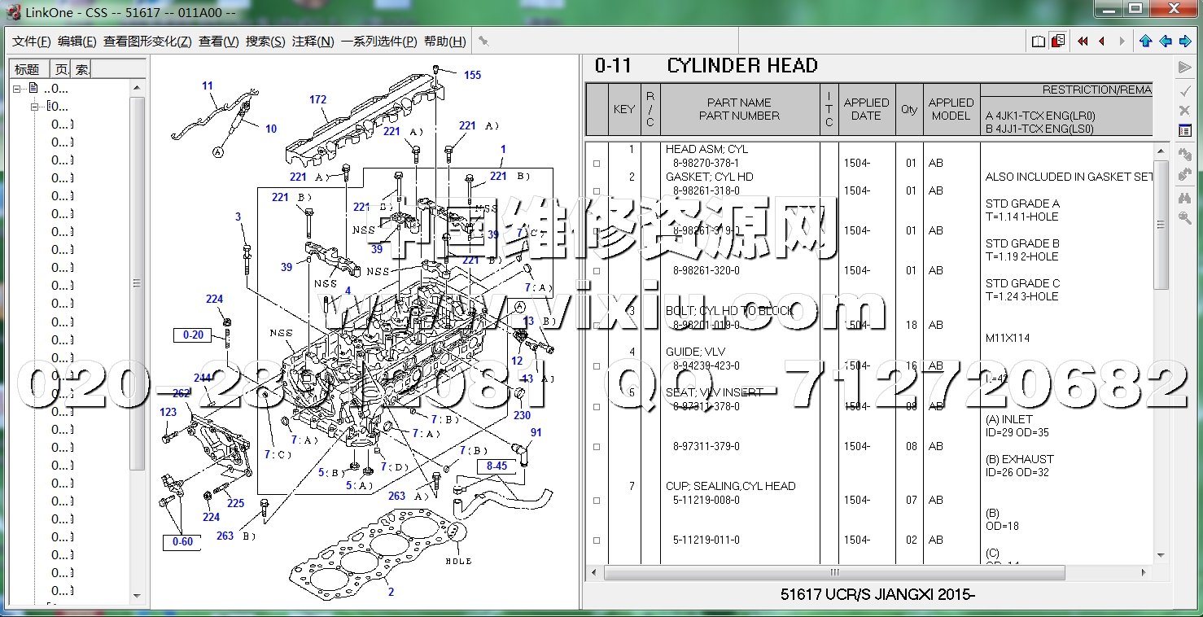Click the blue up arrow icon
This screenshot has height=617, width=1203.
(1146, 41)
